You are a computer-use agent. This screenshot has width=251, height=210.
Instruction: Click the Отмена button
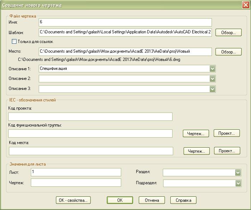pyautogui.click(x=152, y=200)
